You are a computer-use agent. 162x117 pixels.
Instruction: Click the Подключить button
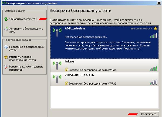149,114
